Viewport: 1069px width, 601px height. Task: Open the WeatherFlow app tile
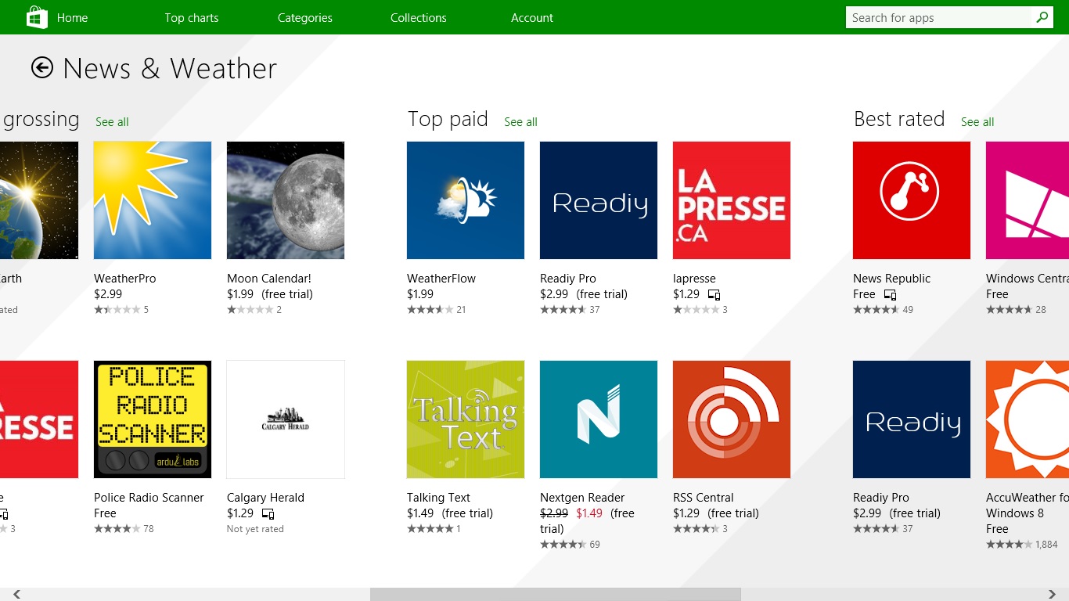pos(466,200)
